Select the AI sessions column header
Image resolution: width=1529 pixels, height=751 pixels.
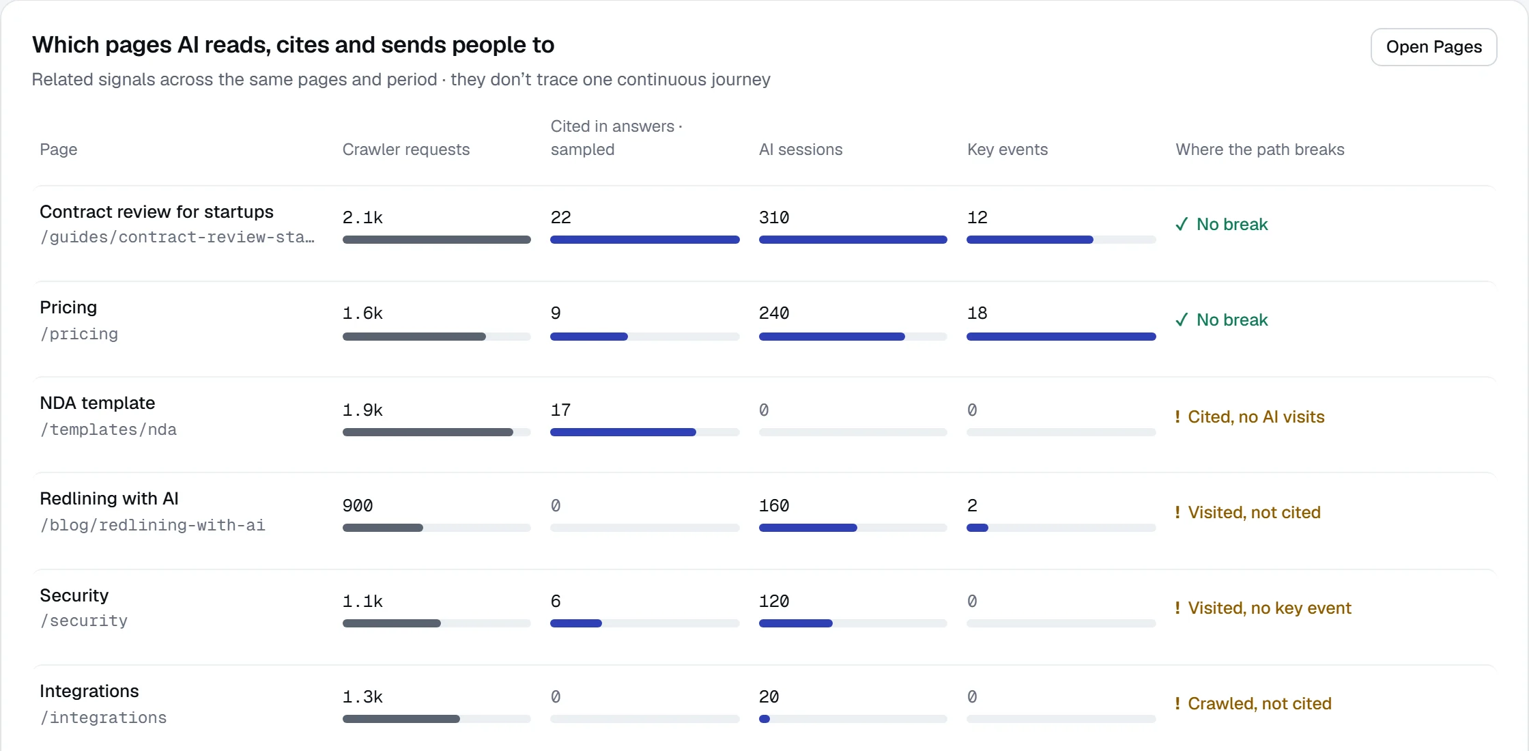[801, 150]
